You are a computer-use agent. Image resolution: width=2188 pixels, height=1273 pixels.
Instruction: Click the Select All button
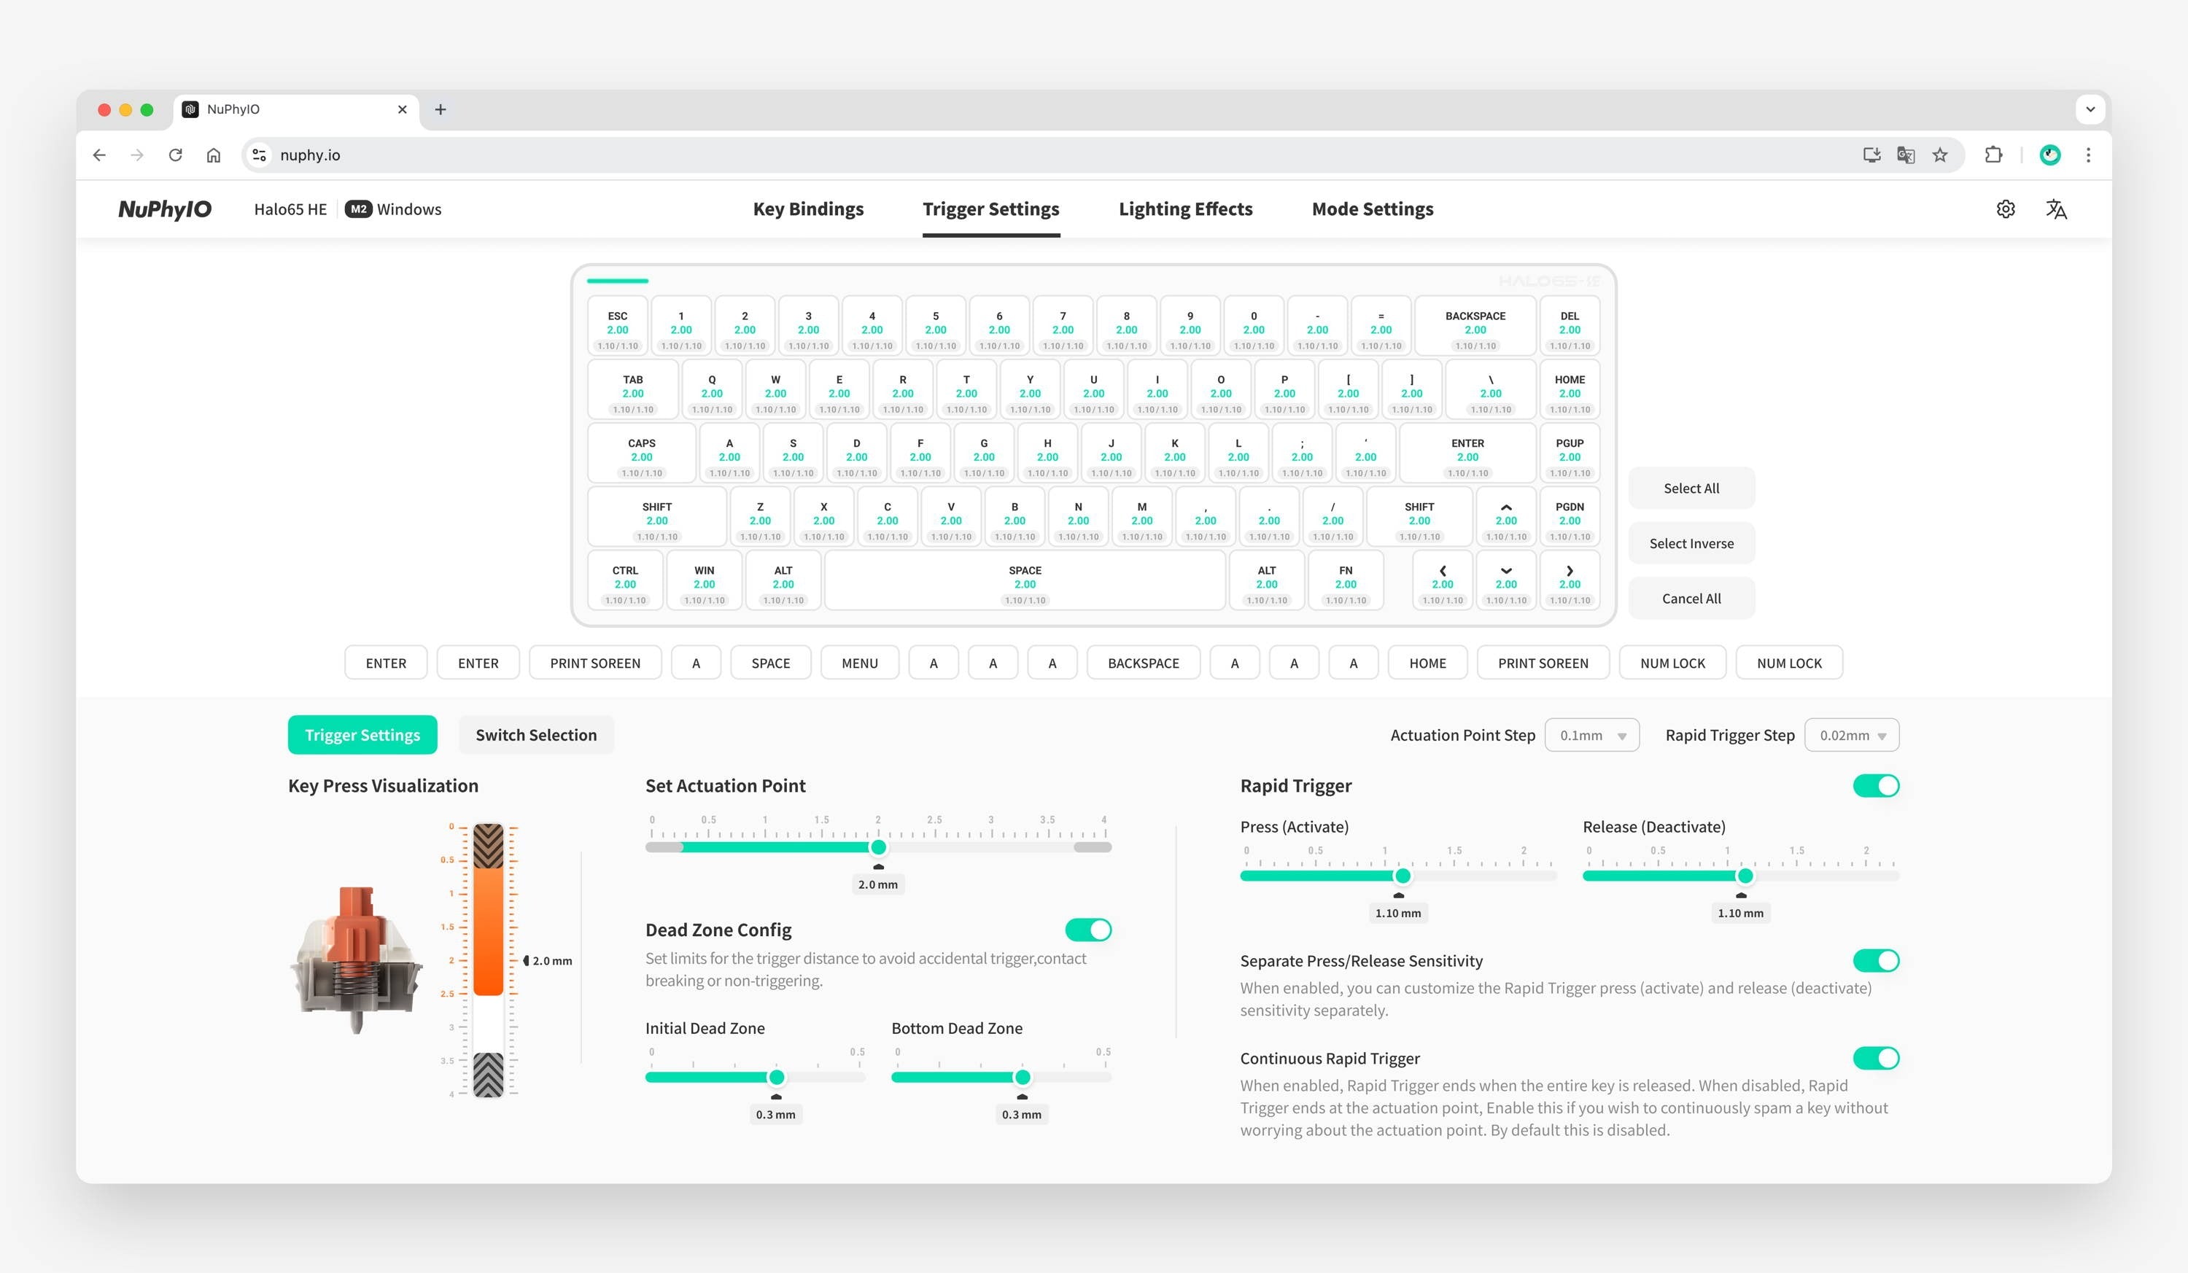[x=1691, y=488]
